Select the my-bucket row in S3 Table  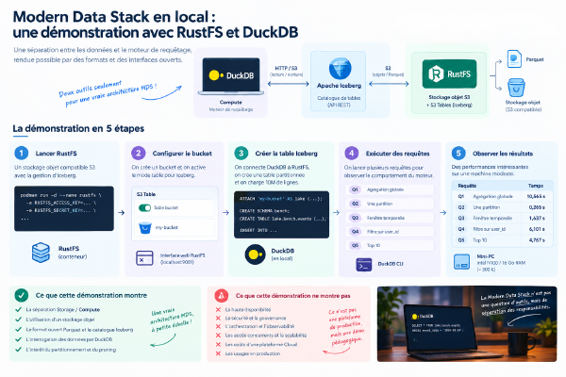[175, 228]
